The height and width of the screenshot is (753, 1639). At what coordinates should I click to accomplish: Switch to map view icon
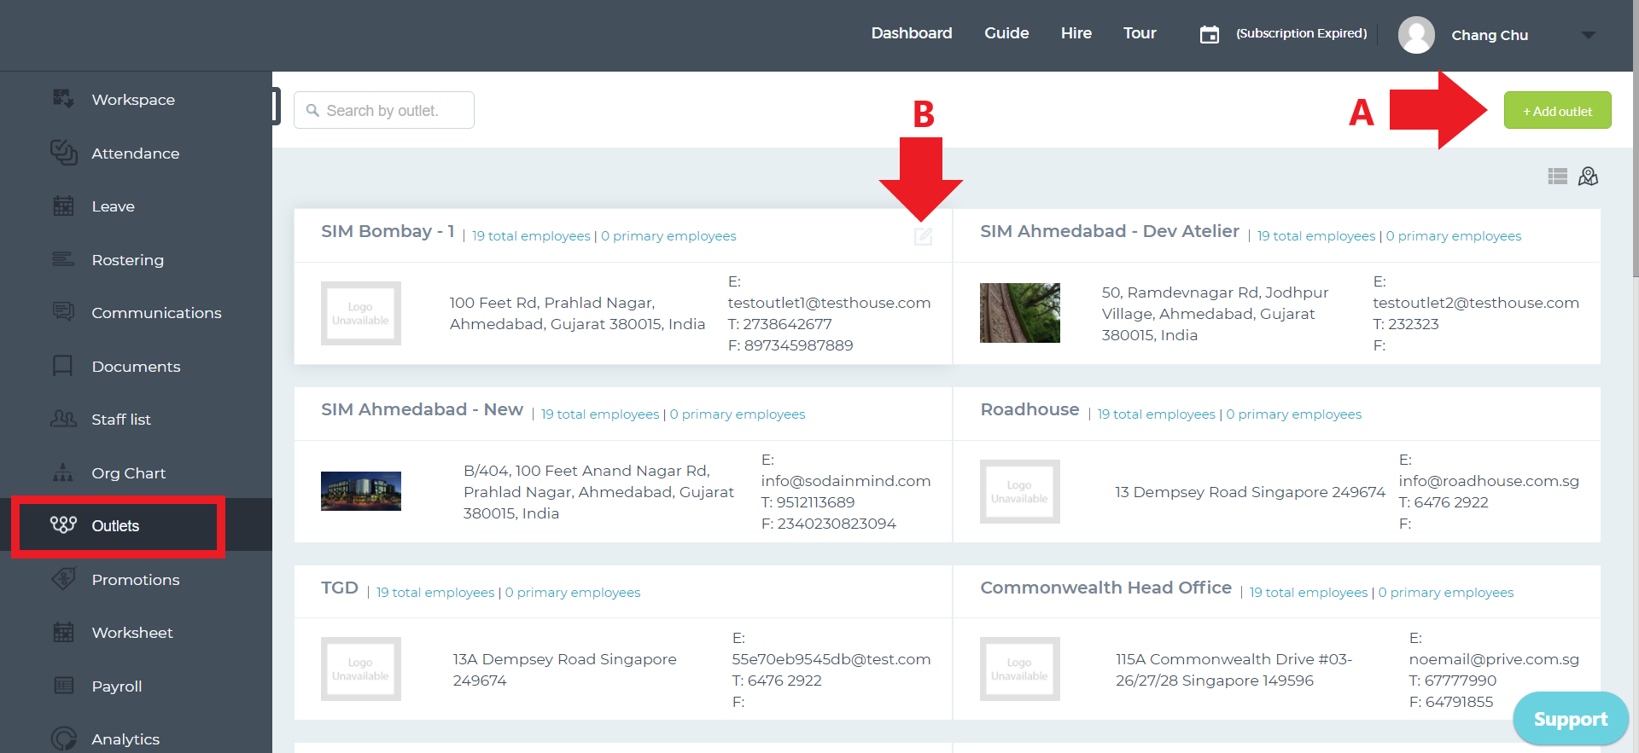point(1588,177)
